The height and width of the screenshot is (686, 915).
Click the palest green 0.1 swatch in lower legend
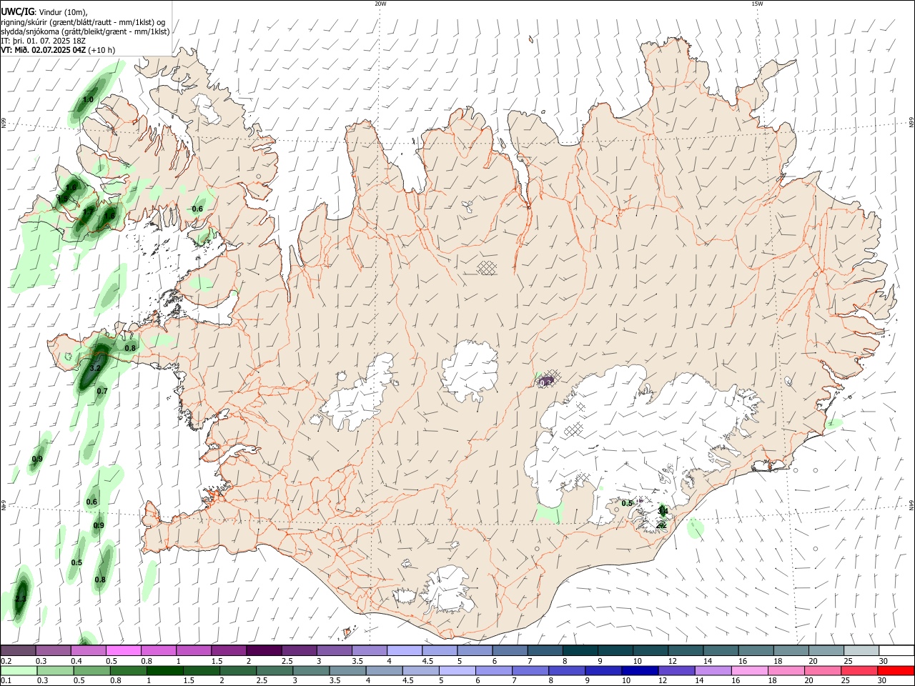pos(19,671)
